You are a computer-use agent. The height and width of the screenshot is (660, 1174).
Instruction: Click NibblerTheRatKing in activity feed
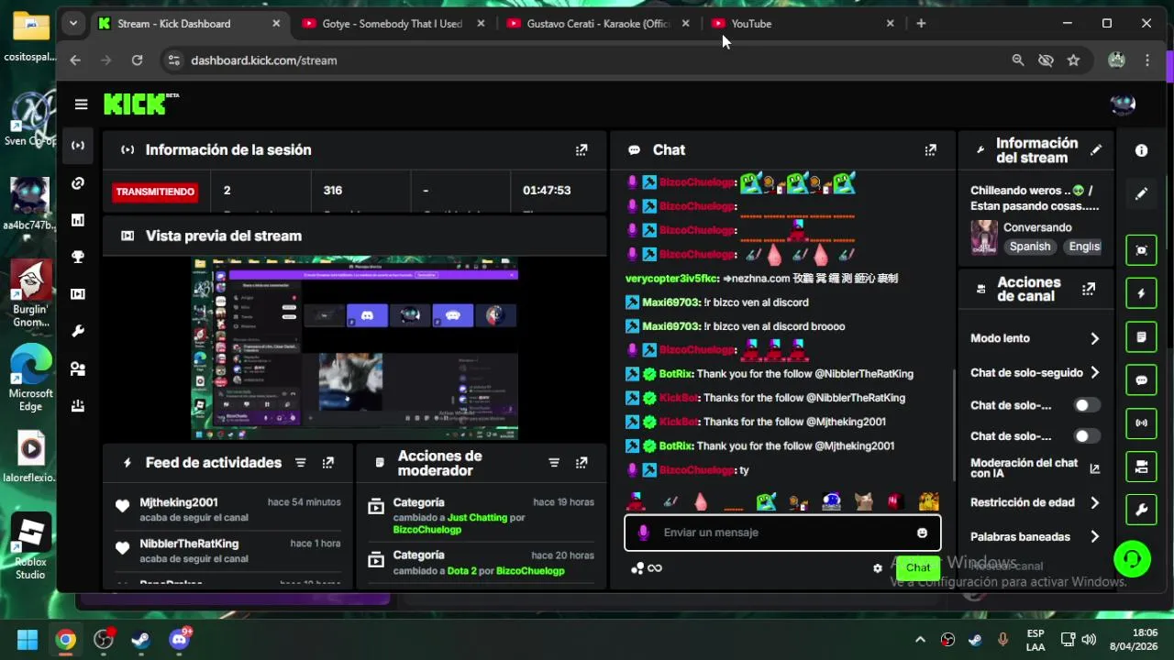pos(189,544)
